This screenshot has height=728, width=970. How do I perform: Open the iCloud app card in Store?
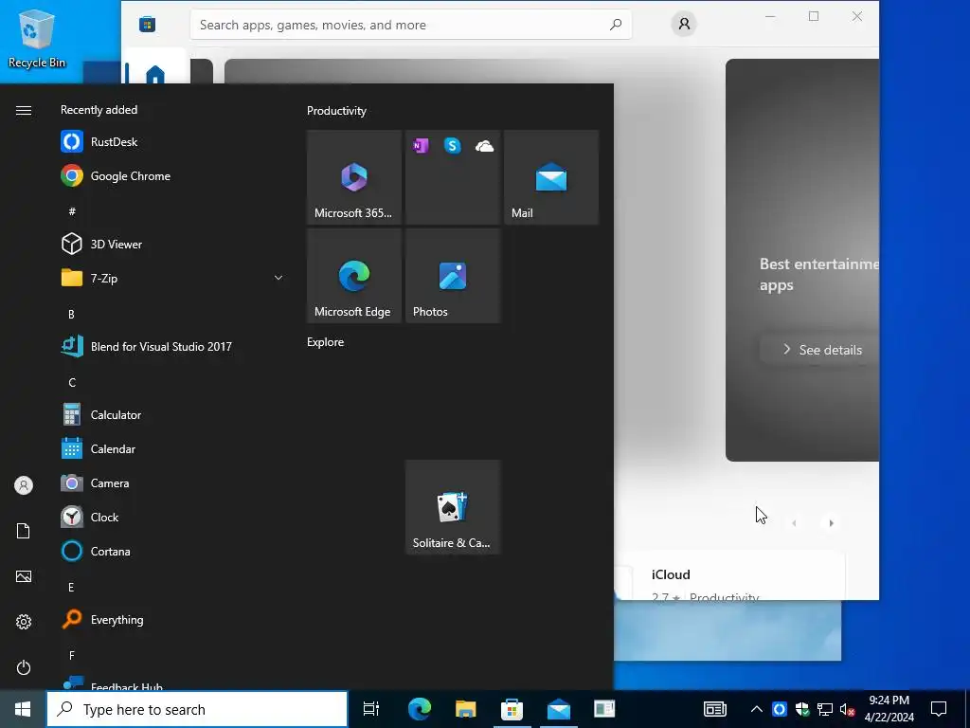click(x=730, y=575)
